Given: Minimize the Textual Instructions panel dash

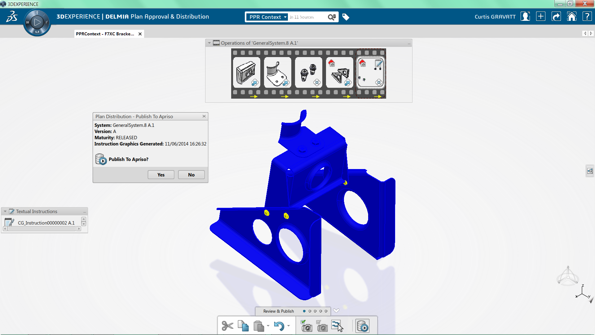Looking at the screenshot, I should pyautogui.click(x=84, y=212).
